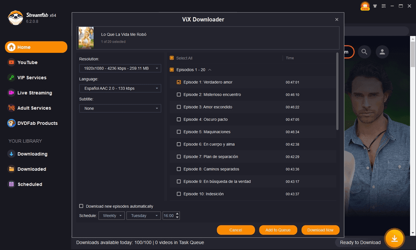
Task: Open the Subtitle dropdown
Action: pyautogui.click(x=120, y=108)
